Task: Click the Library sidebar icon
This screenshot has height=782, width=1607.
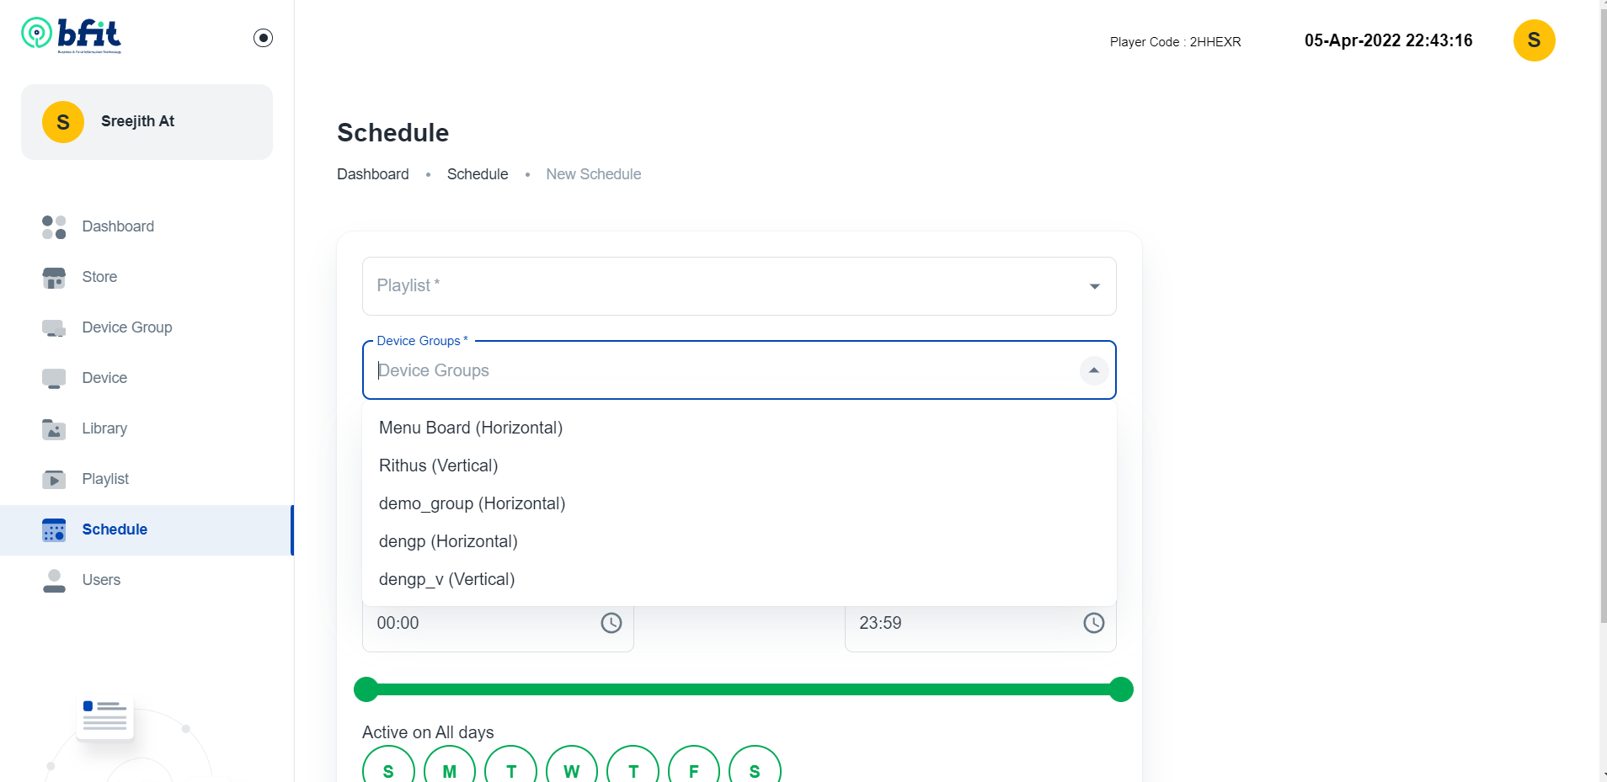Action: tap(54, 429)
